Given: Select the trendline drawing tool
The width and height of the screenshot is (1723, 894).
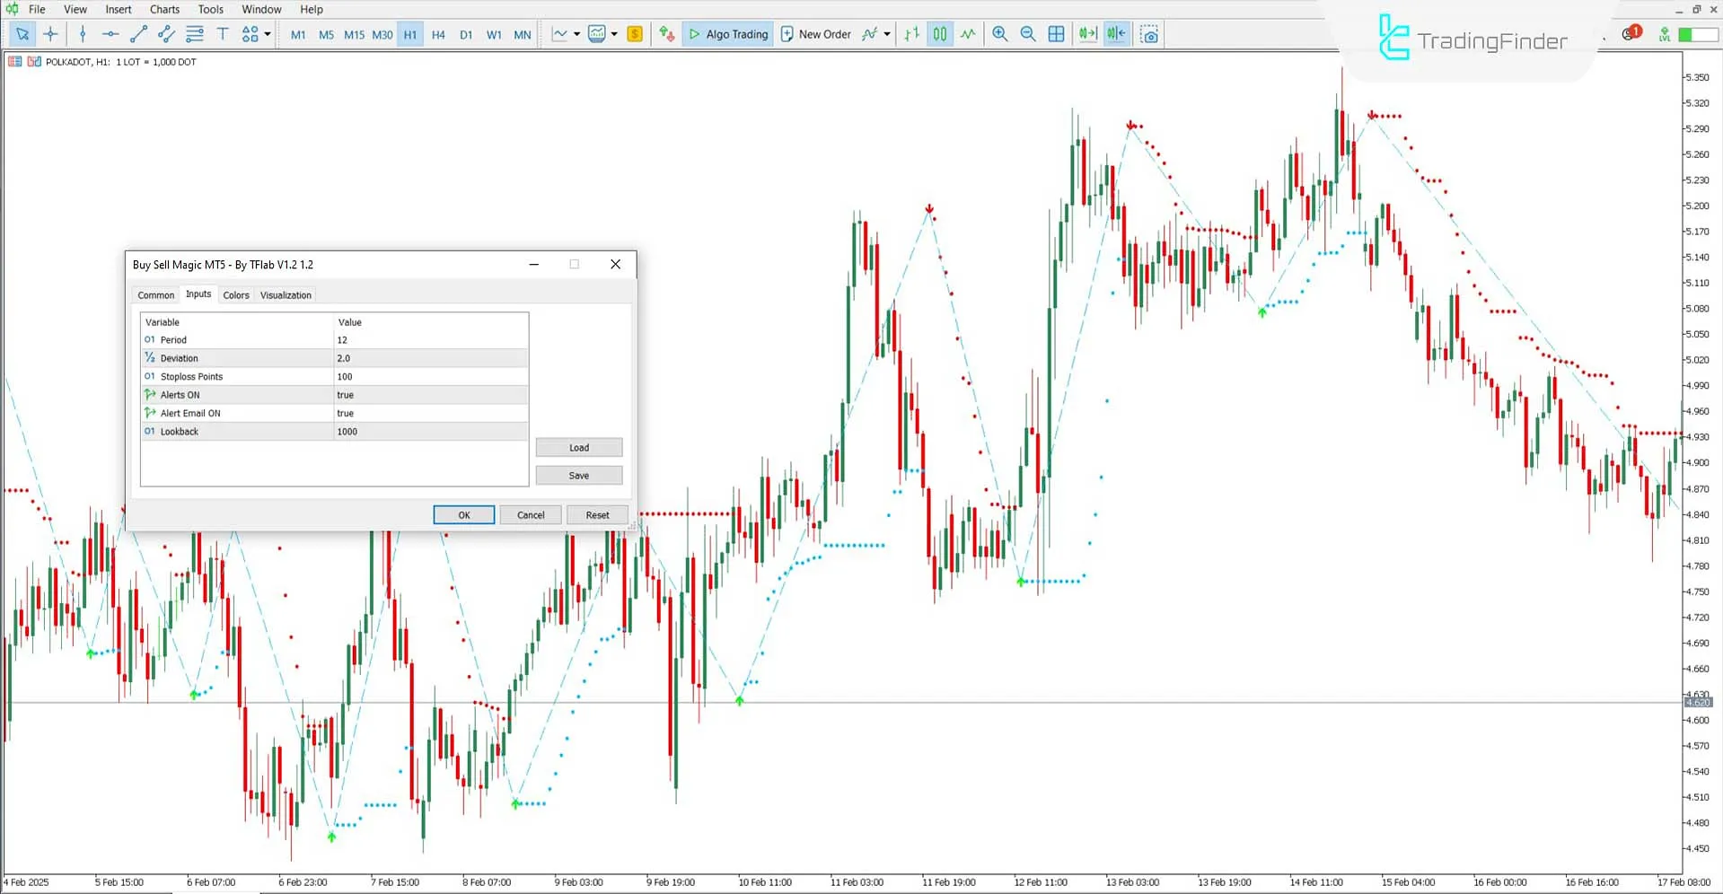Looking at the screenshot, I should [x=138, y=34].
